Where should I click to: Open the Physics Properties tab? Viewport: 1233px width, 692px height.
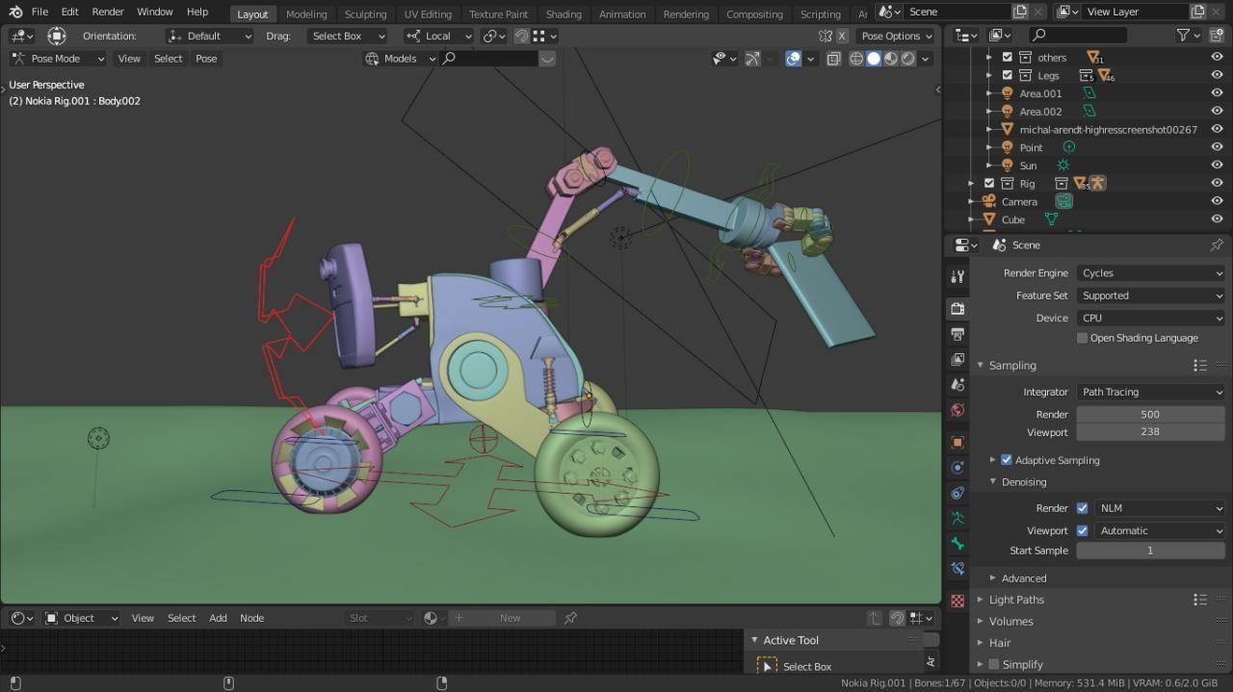958,493
